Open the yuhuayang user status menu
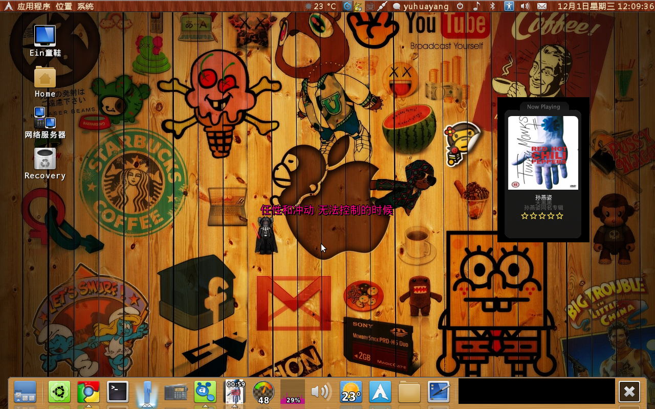The image size is (655, 409). click(x=421, y=6)
